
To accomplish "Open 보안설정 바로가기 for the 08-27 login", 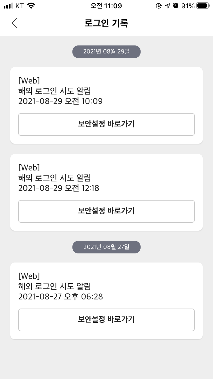I will pos(106,320).
